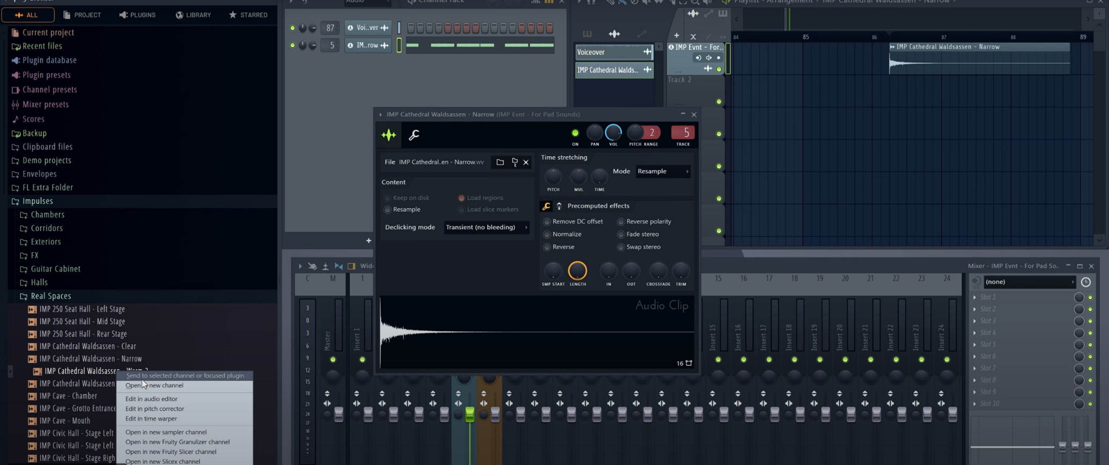The height and width of the screenshot is (465, 1109).
Task: Click the PITCH RANGE value 2
Action: [652, 133]
